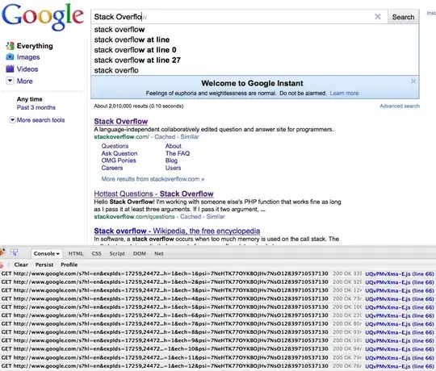Clear the search box with the X icon
Screen dimensions: 436x371
pos(378,17)
